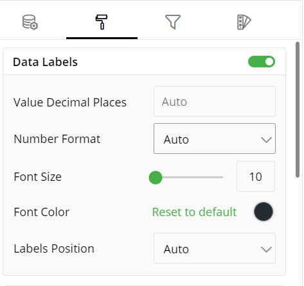Open the Number Format dropdown
Screen dimensions: 304x286
click(215, 139)
